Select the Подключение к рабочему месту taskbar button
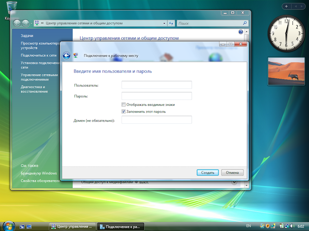 tap(121, 227)
